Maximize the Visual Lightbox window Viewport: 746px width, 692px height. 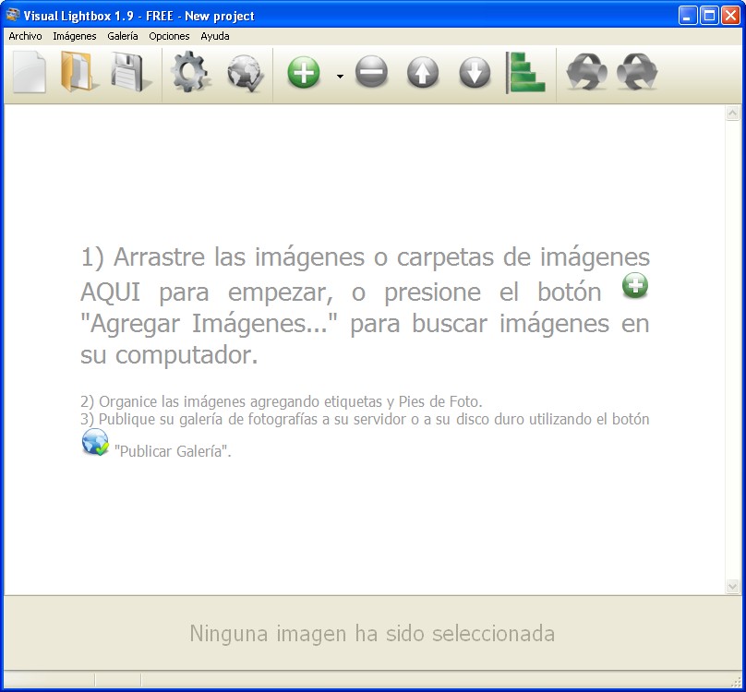(x=709, y=16)
